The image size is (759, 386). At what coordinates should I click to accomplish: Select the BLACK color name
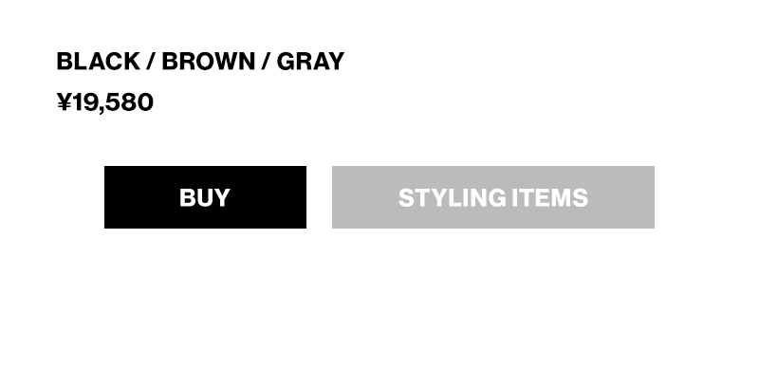point(98,62)
